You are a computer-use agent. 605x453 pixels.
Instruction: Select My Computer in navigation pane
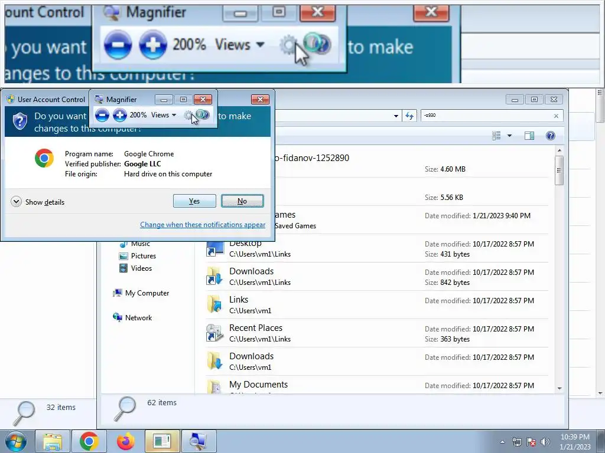pos(141,293)
